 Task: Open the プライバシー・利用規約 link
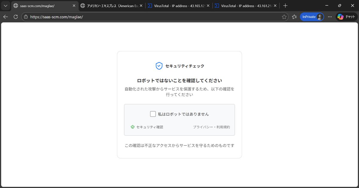[212, 127]
